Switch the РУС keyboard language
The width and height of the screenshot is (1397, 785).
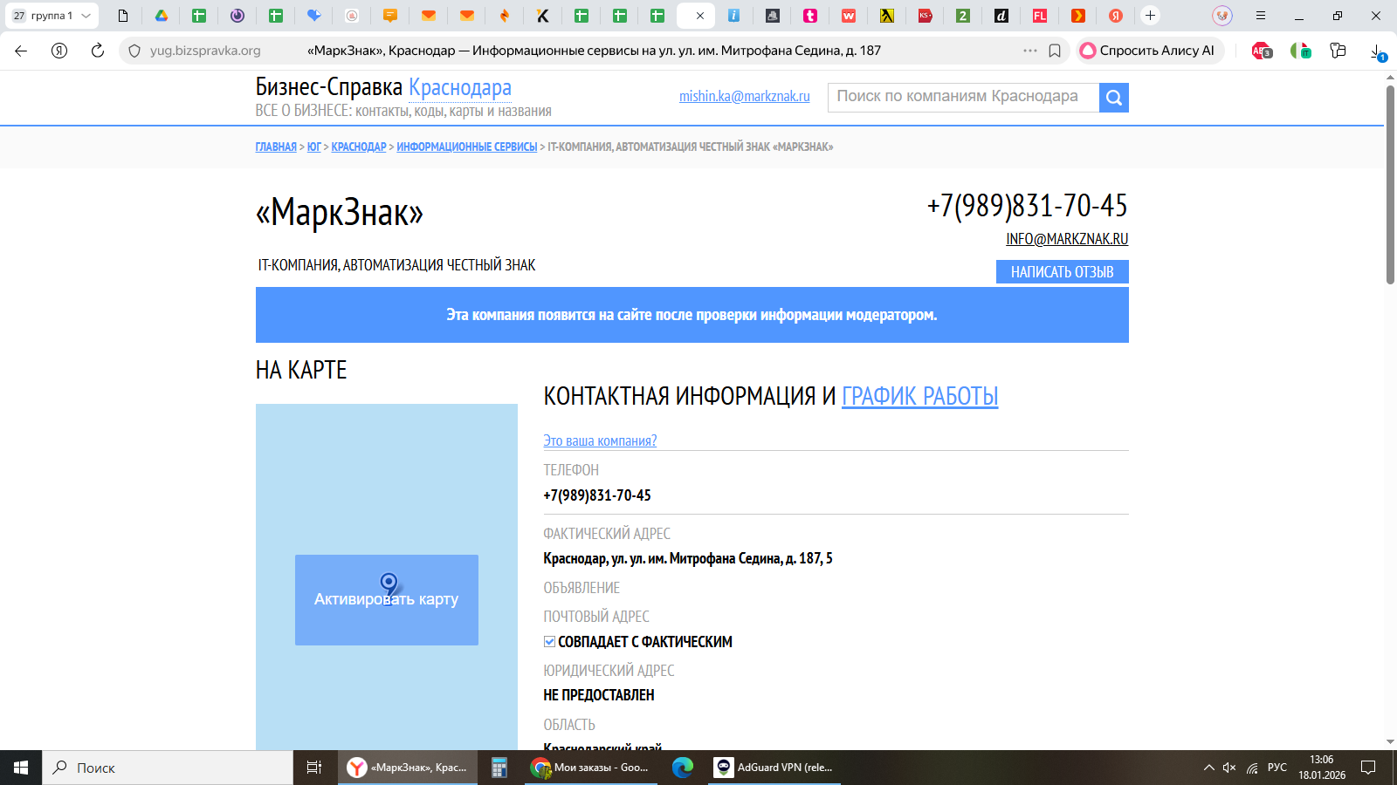click(1277, 768)
